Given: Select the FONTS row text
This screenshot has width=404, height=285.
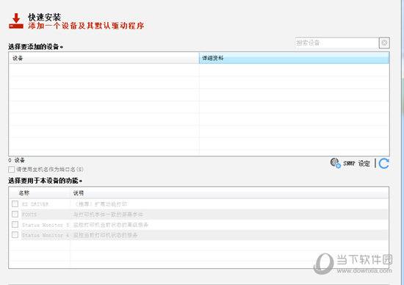Looking at the screenshot, I should 29,214.
